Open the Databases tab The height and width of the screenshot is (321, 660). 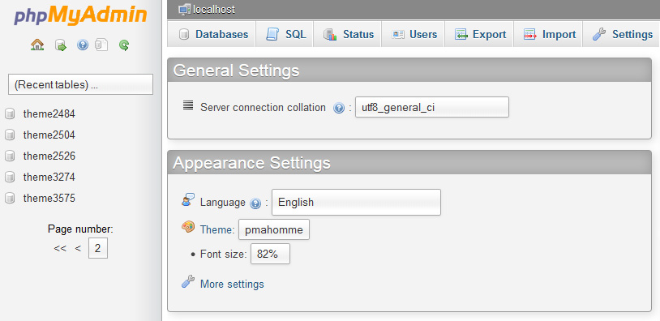(x=212, y=34)
